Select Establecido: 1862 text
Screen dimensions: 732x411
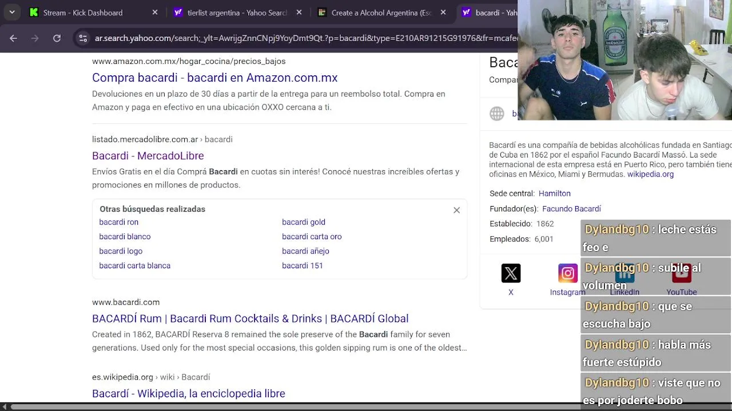pos(522,224)
